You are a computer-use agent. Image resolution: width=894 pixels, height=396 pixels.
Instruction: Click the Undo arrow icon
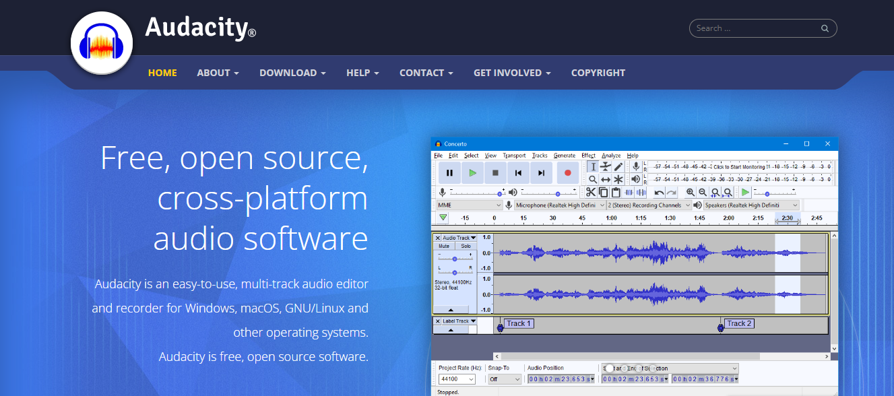(659, 193)
